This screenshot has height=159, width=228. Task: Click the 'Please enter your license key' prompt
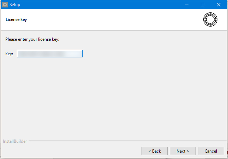click(32, 39)
